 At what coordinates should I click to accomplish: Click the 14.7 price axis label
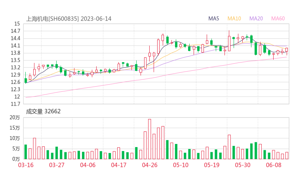[x=15, y=31]
